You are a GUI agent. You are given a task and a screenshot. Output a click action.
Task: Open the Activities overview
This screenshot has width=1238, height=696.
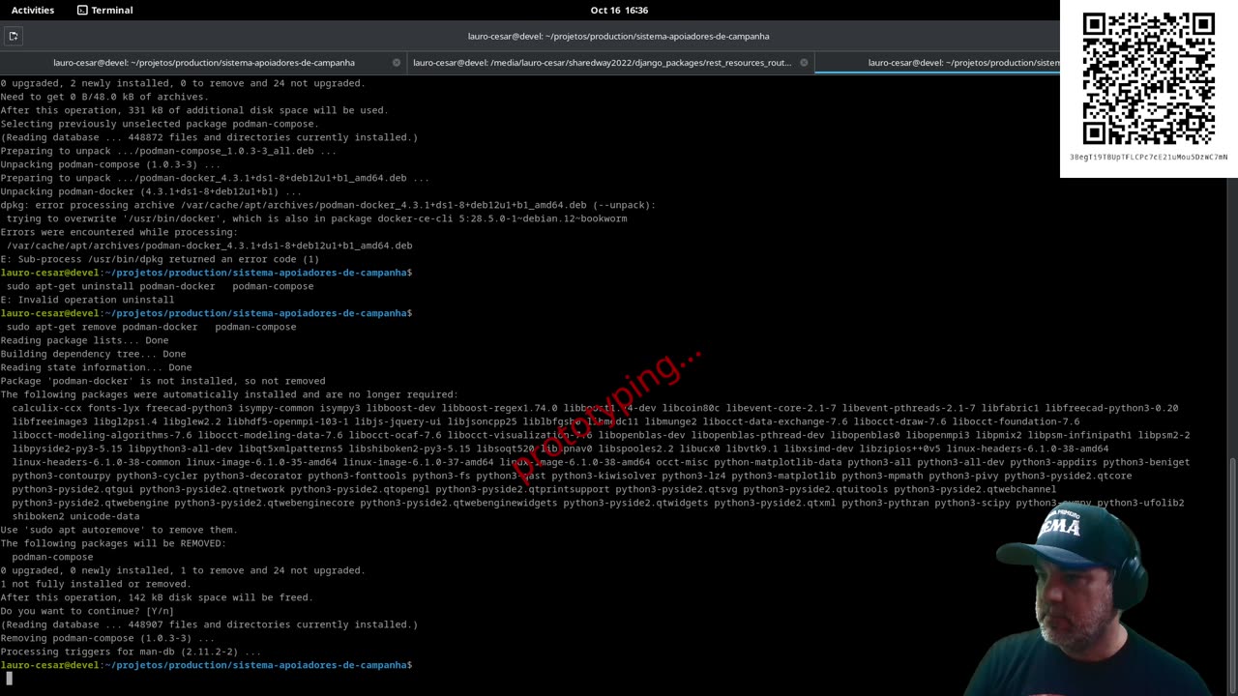click(33, 10)
